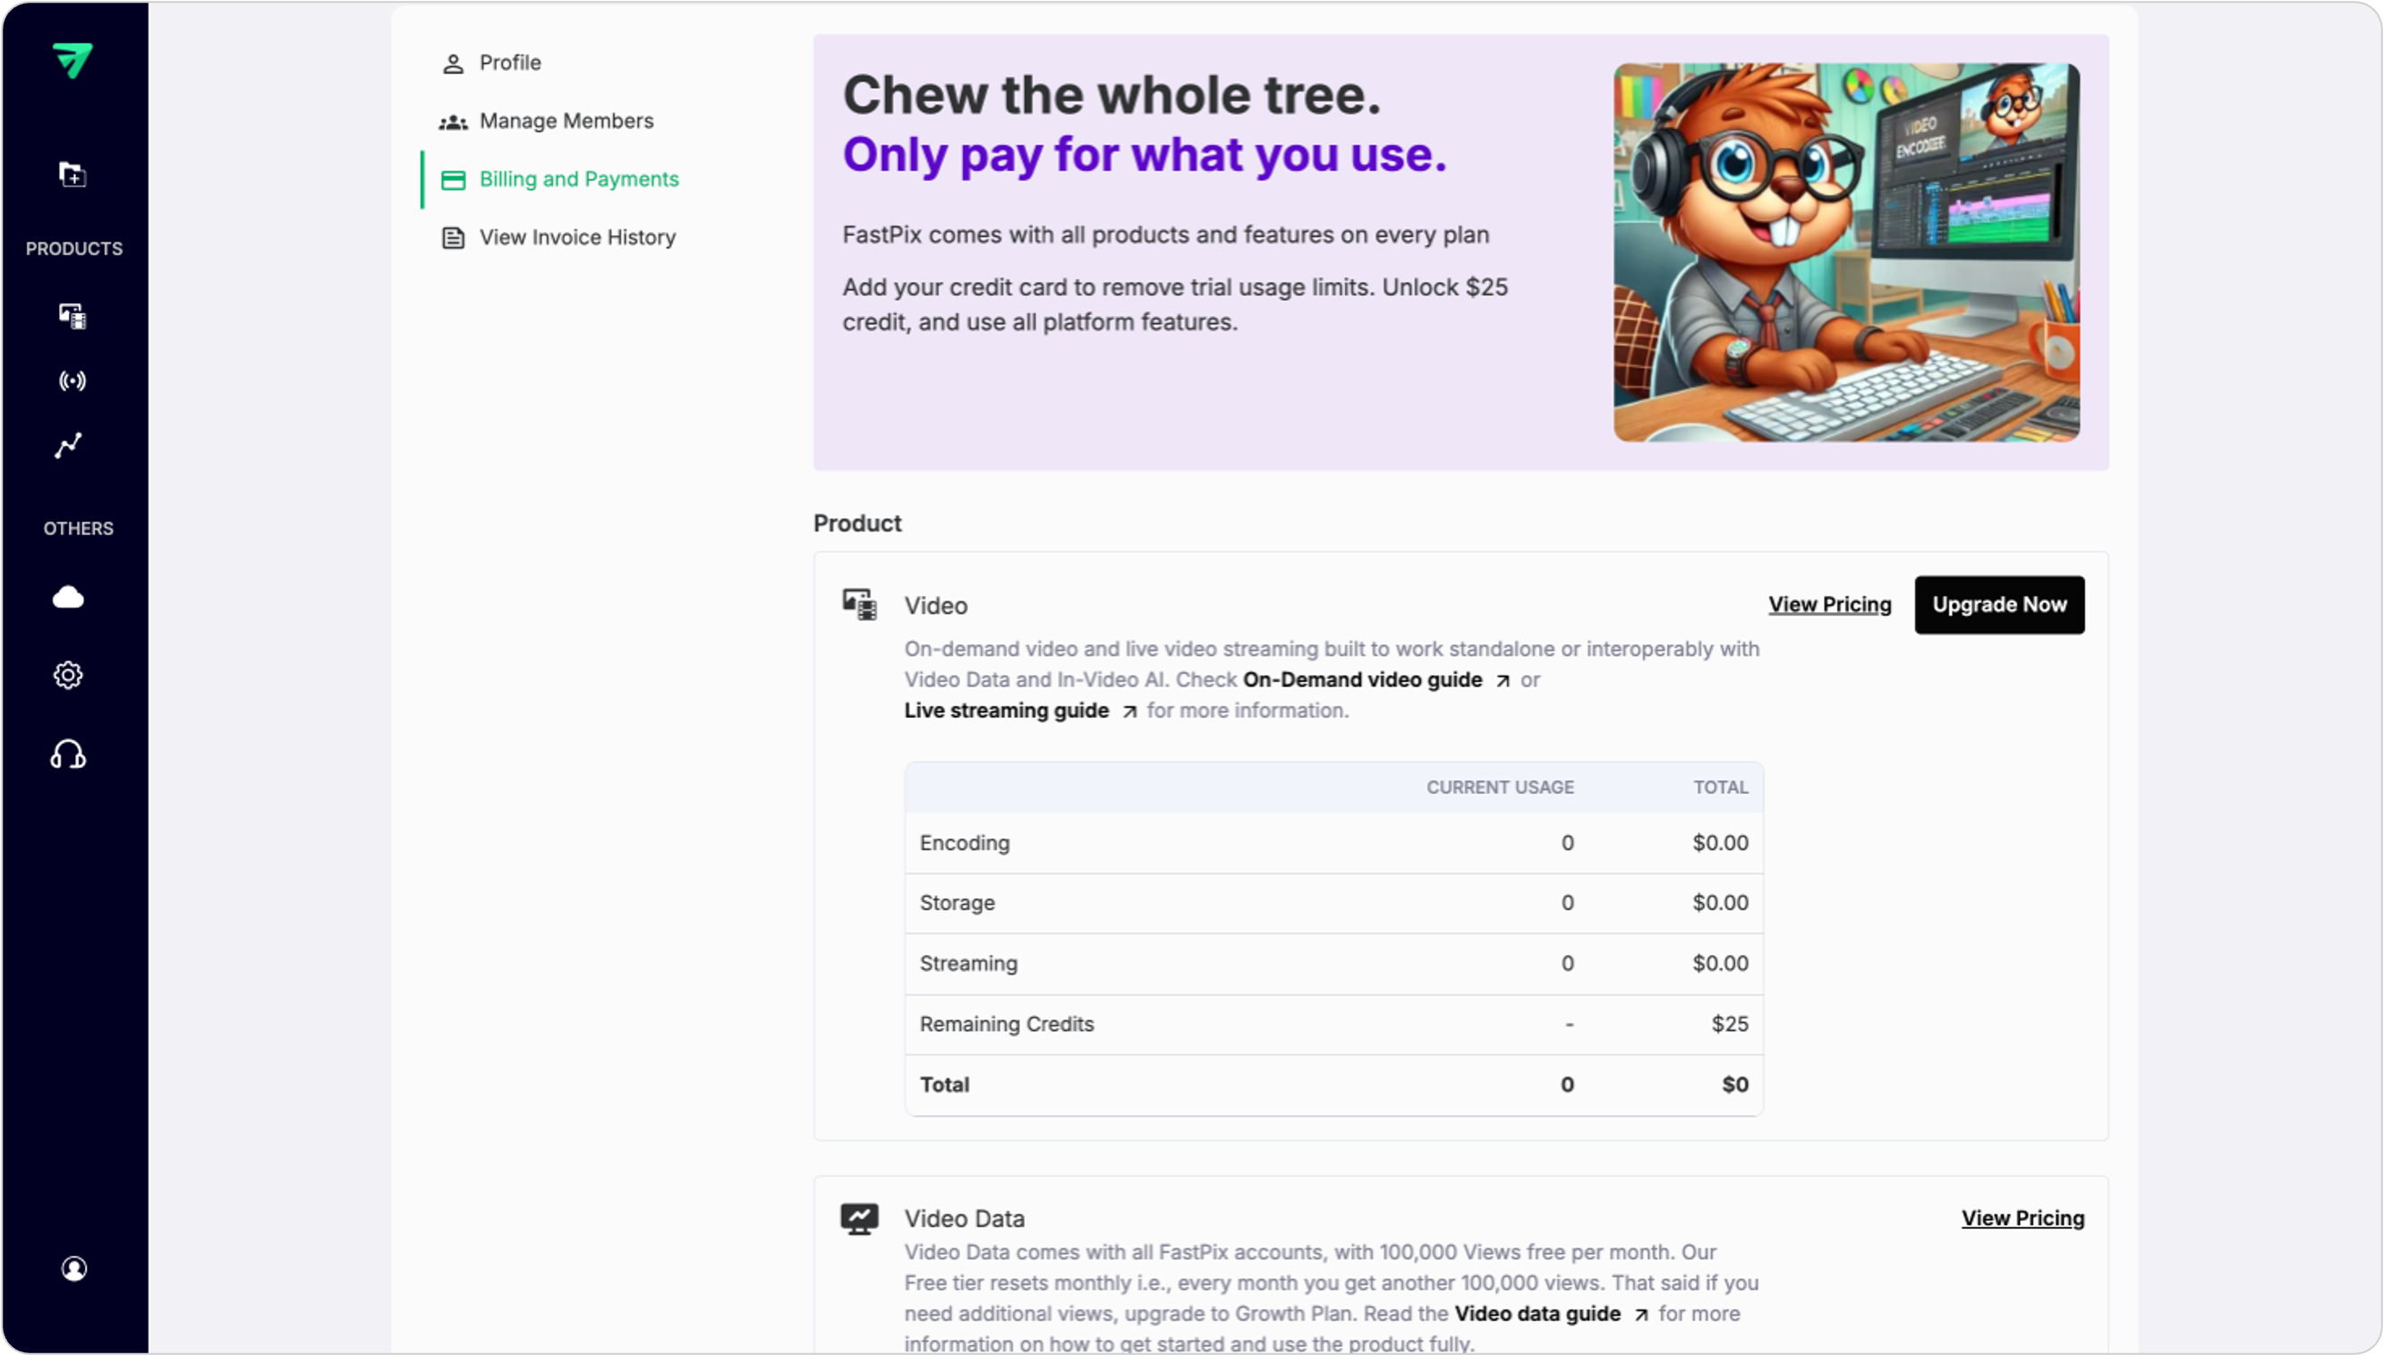Open the Video Data analytics graph icon
The height and width of the screenshot is (1355, 2384).
tap(68, 446)
